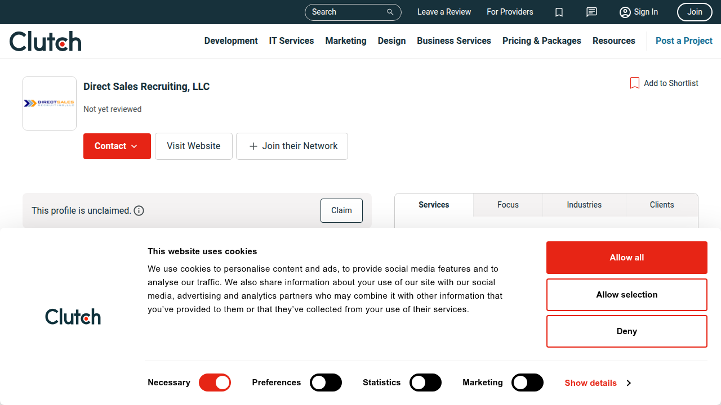Open the Marketing navigation menu
721x405 pixels.
pyautogui.click(x=346, y=41)
